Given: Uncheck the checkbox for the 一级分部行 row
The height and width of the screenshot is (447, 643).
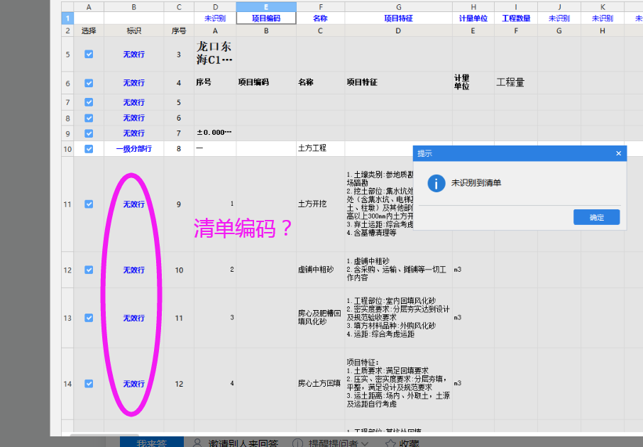Looking at the screenshot, I should (x=89, y=149).
